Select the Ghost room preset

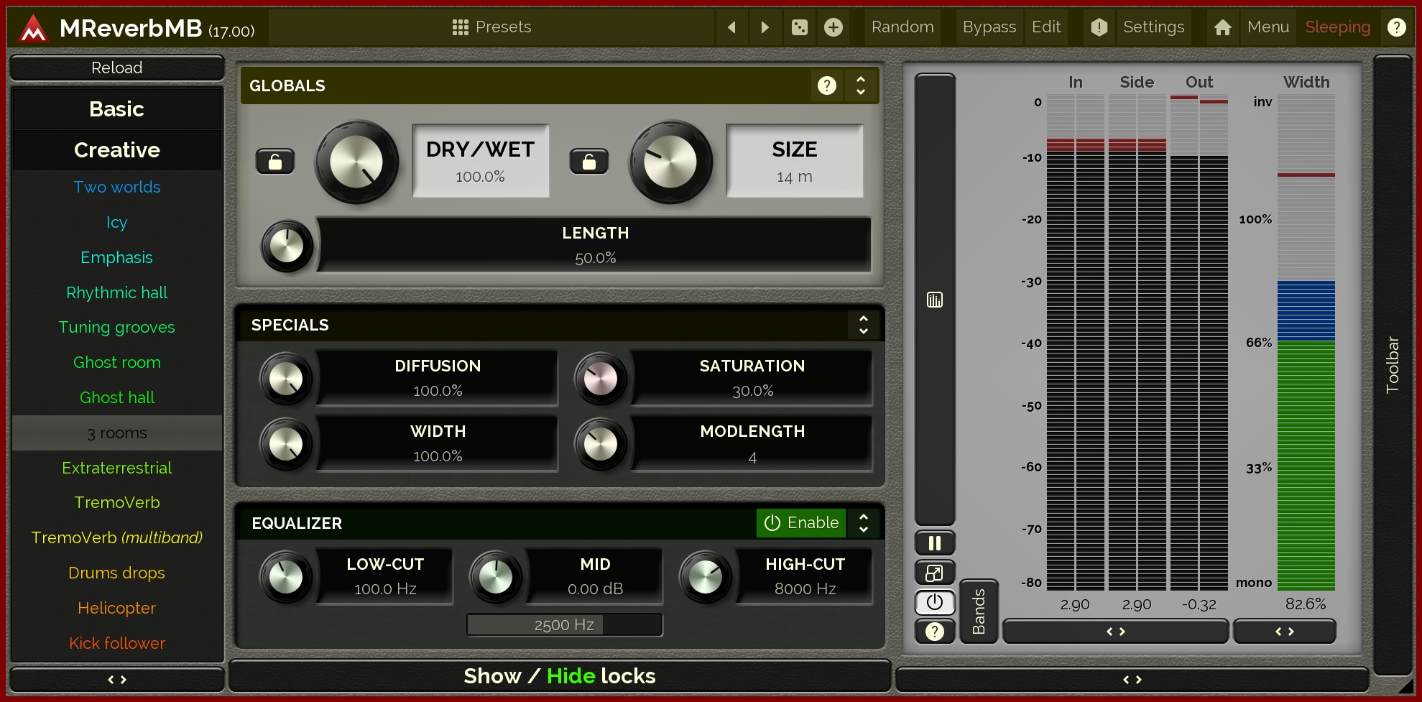(116, 362)
